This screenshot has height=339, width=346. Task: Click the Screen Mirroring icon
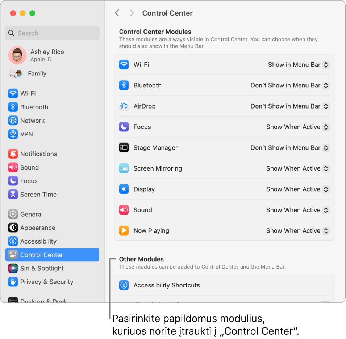tap(124, 168)
